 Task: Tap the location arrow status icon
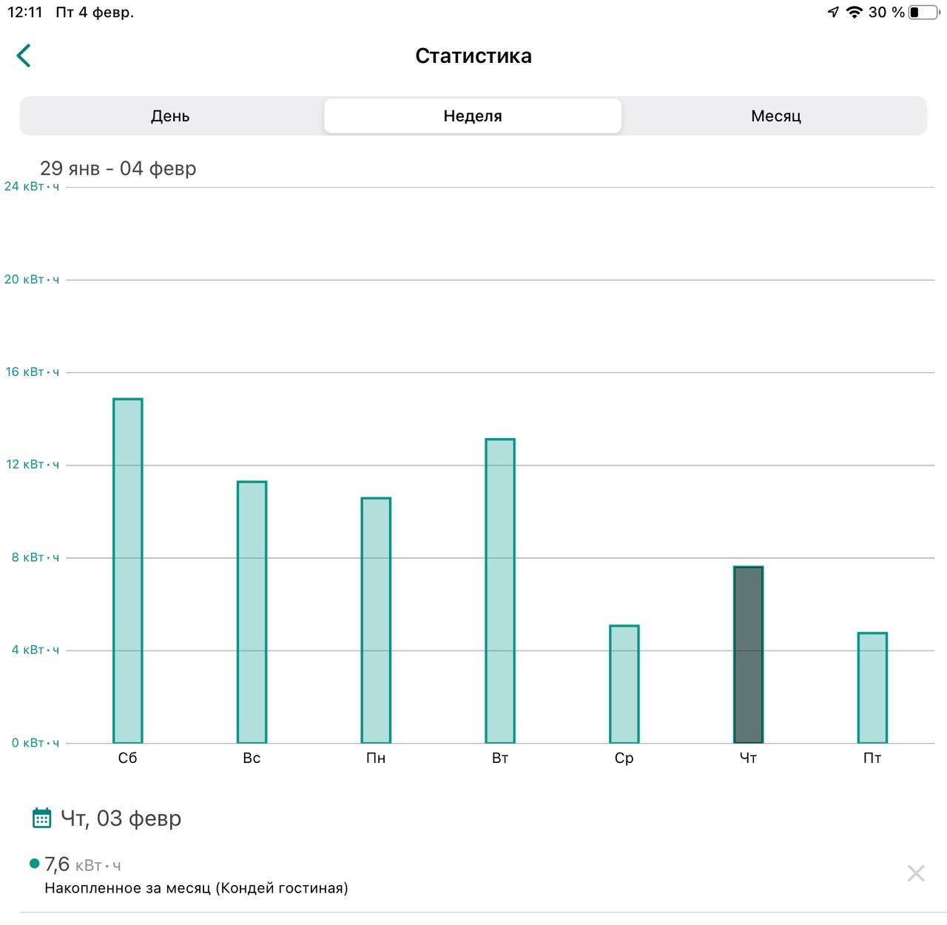click(x=833, y=13)
